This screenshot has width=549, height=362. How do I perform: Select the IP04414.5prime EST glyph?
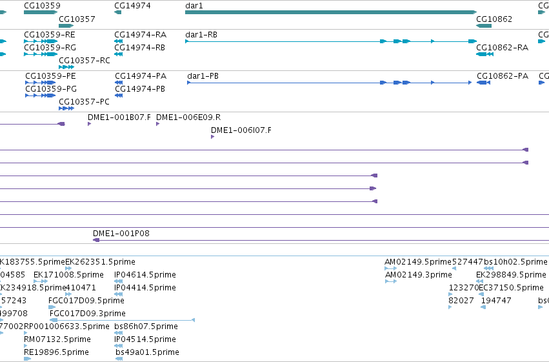118,294
